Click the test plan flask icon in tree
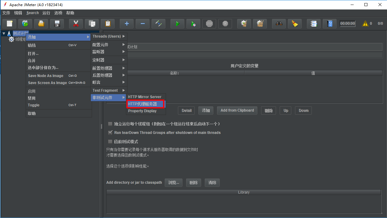 (x=9, y=33)
